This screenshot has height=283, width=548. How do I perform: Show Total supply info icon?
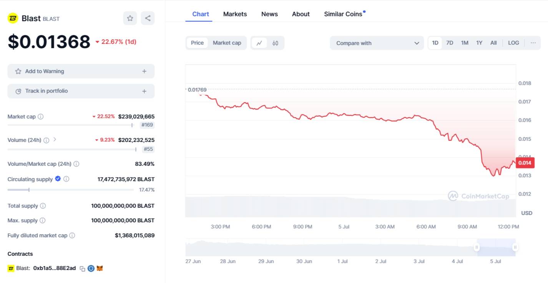(43, 206)
